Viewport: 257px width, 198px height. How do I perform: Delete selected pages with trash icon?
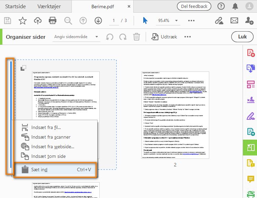click(136, 37)
